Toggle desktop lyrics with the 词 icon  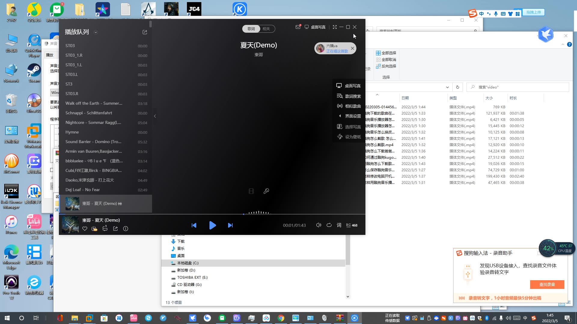[339, 225]
